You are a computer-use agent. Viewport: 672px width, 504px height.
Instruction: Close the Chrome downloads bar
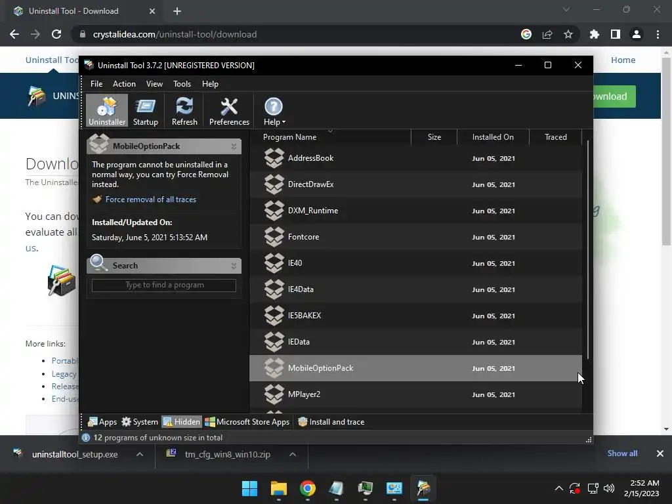(x=660, y=453)
